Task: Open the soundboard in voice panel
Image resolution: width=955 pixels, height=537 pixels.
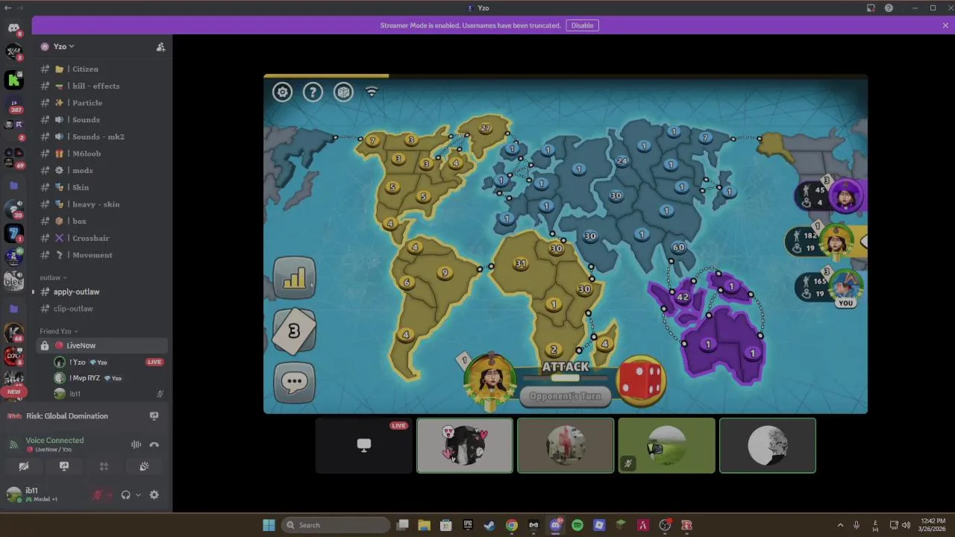Action: pos(144,466)
